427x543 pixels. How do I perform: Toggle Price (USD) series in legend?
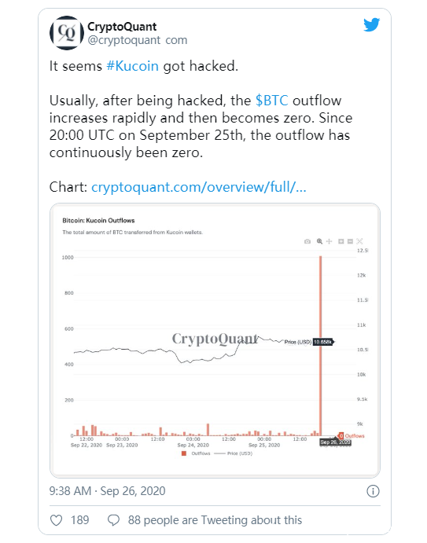[x=234, y=453]
